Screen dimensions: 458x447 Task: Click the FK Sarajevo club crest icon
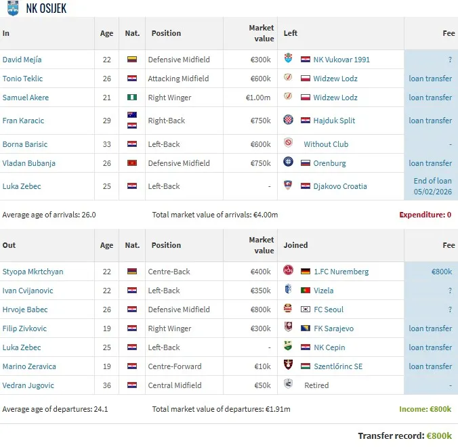[x=288, y=328]
